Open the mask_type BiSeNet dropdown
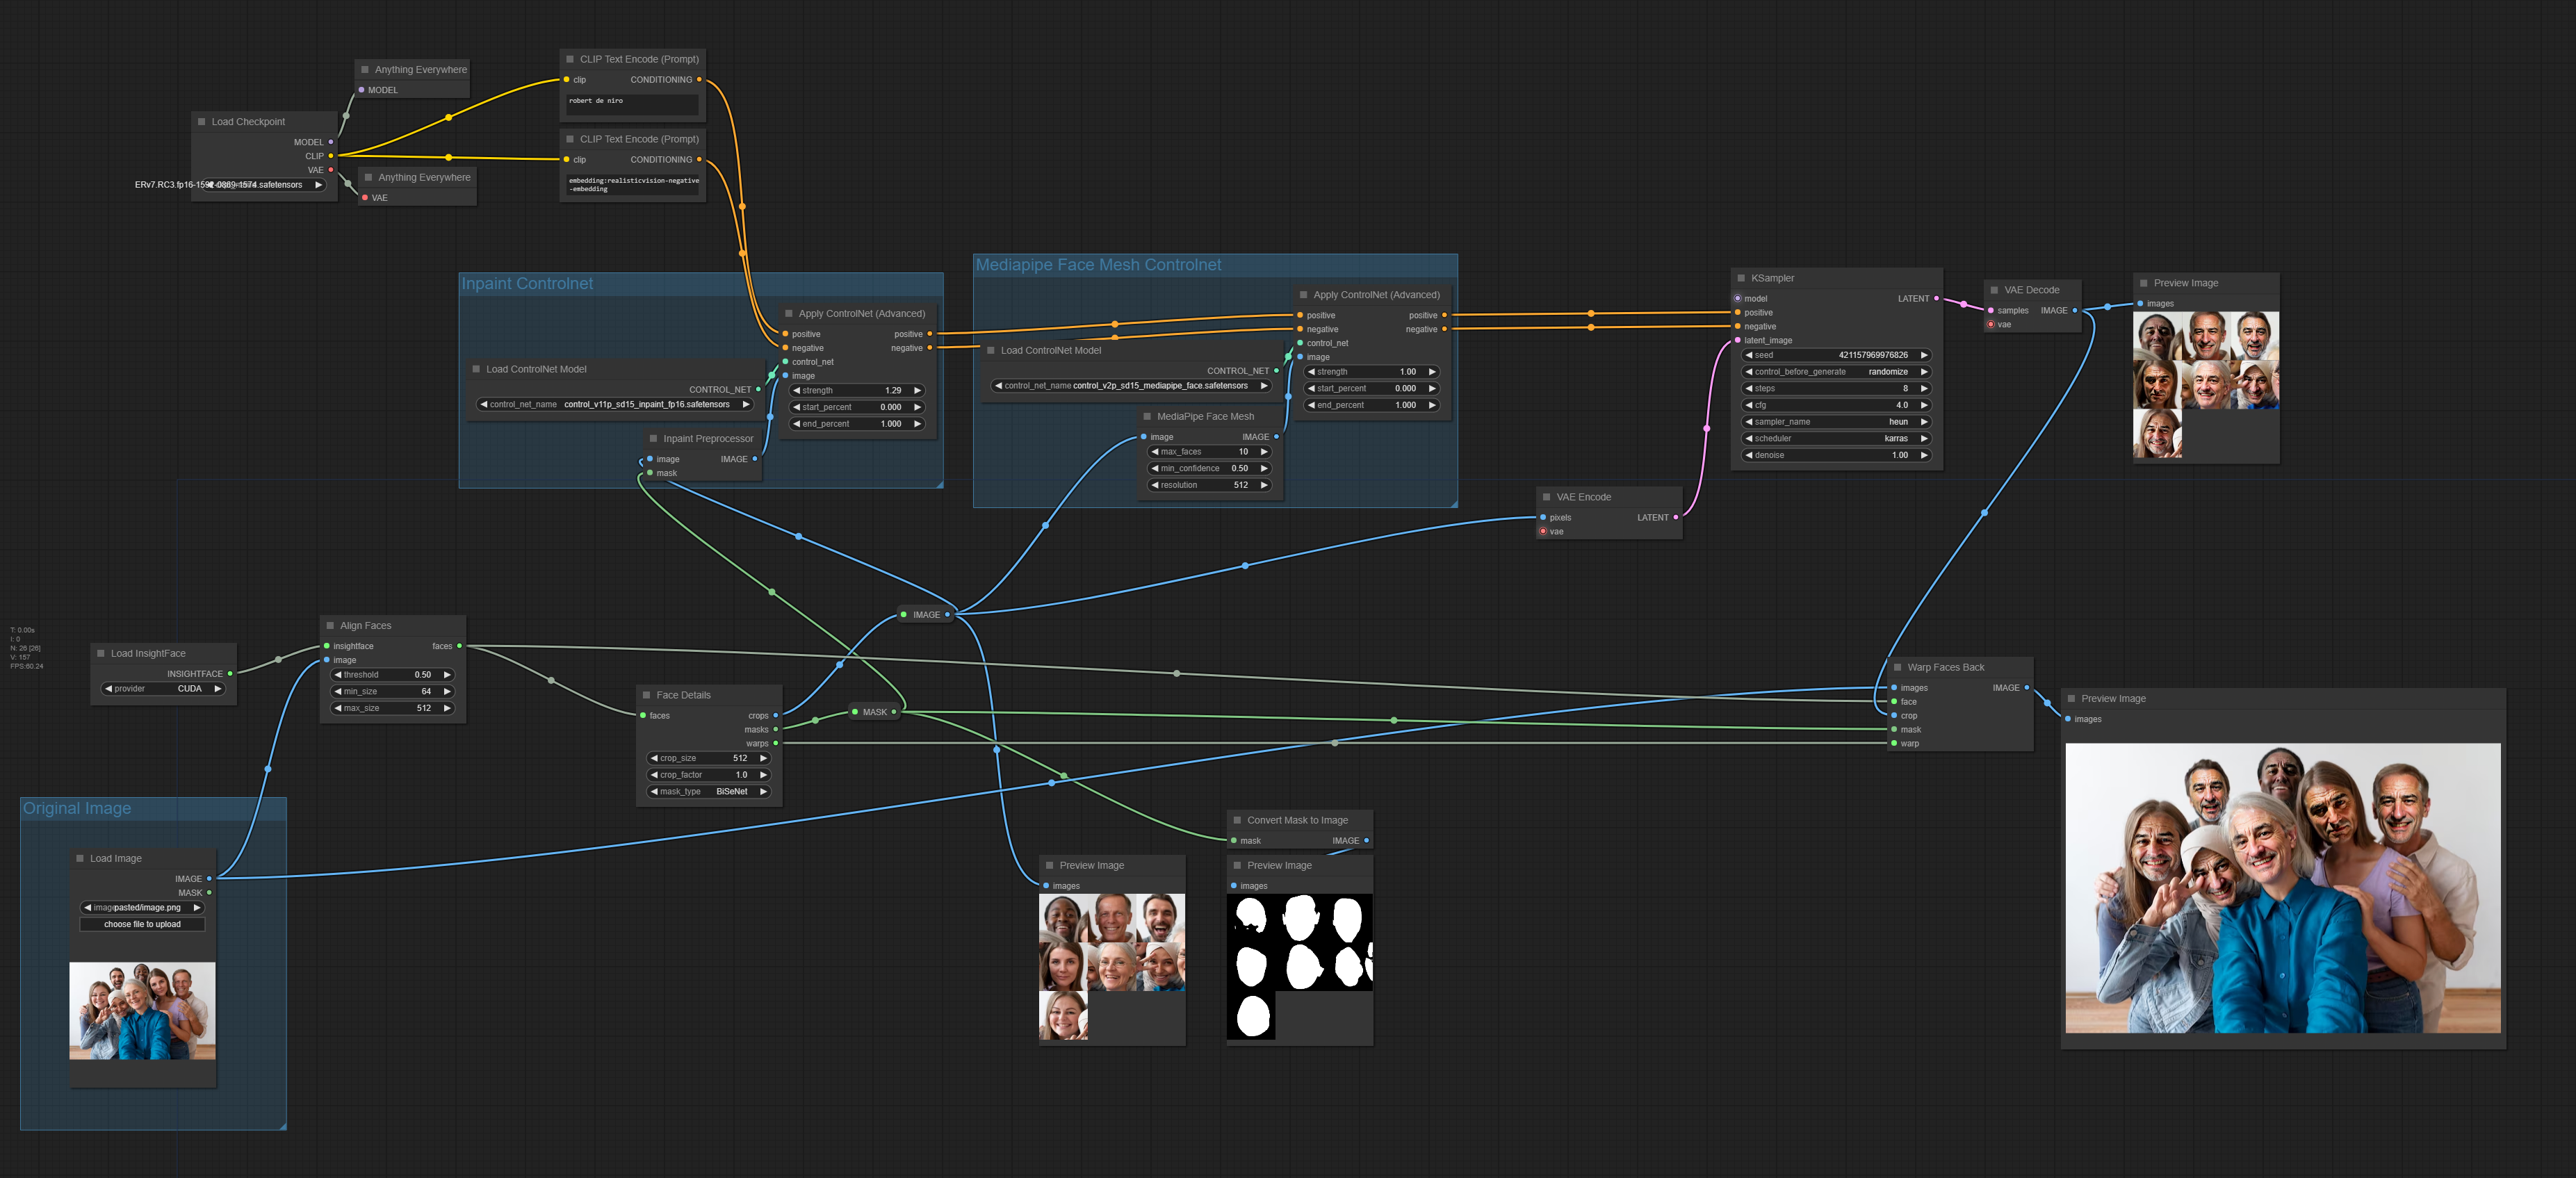 pos(709,791)
